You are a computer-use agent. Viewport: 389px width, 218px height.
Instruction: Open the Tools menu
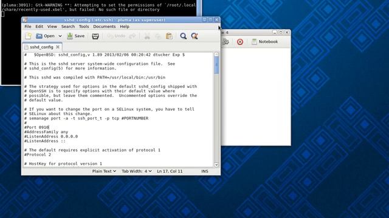click(x=84, y=27)
